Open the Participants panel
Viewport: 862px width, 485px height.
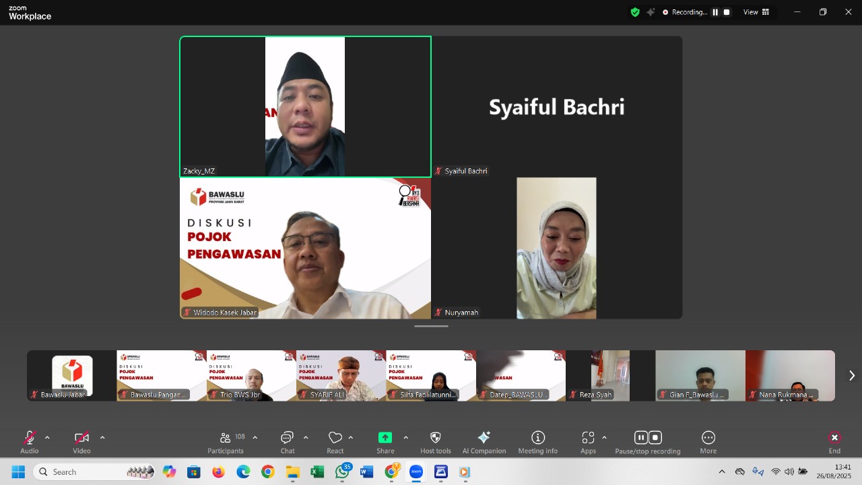(226, 441)
